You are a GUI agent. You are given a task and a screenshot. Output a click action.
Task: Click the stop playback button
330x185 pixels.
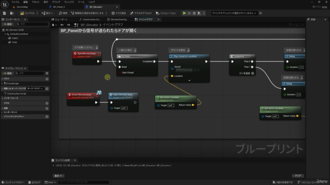194,13
